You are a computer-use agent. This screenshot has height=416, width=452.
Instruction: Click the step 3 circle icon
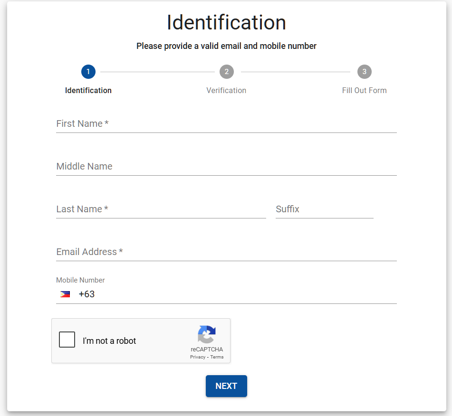(x=364, y=72)
